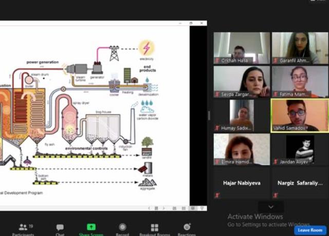This screenshot has width=329, height=236.
Task: Start recording with Record button
Action: 122,229
